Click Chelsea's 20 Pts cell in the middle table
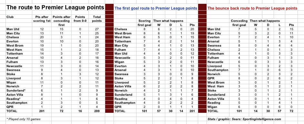The height and width of the screenshot is (124, 304). point(192,29)
